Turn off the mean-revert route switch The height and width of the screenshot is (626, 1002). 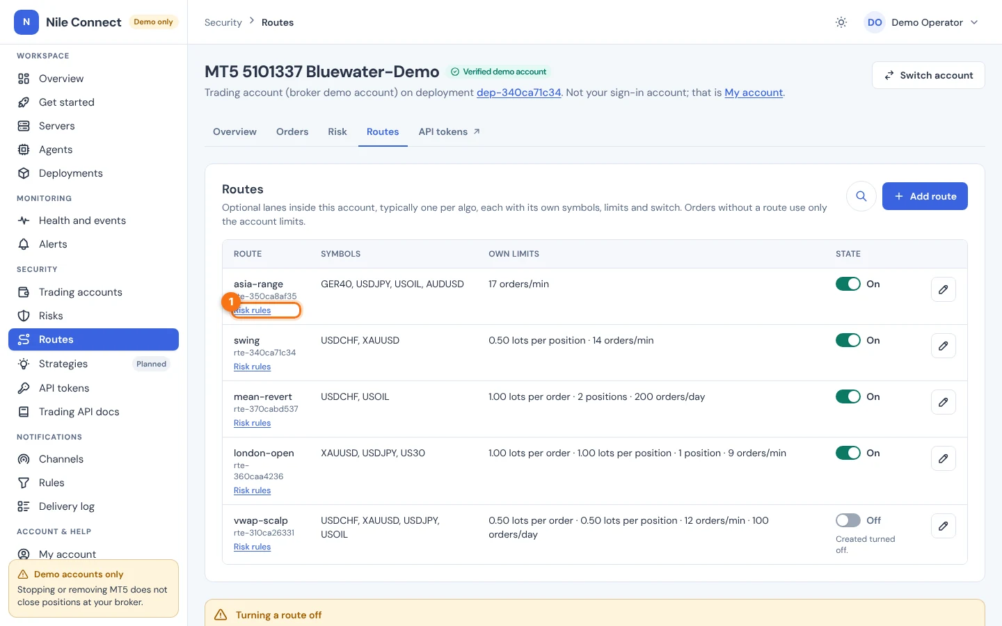pos(848,396)
